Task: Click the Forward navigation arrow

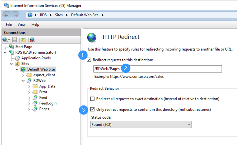Action: point(16,15)
